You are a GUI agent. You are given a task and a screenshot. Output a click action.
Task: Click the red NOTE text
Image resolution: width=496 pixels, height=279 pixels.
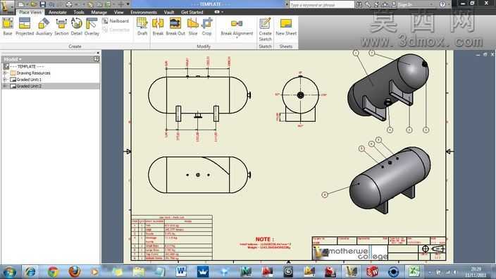(265, 239)
